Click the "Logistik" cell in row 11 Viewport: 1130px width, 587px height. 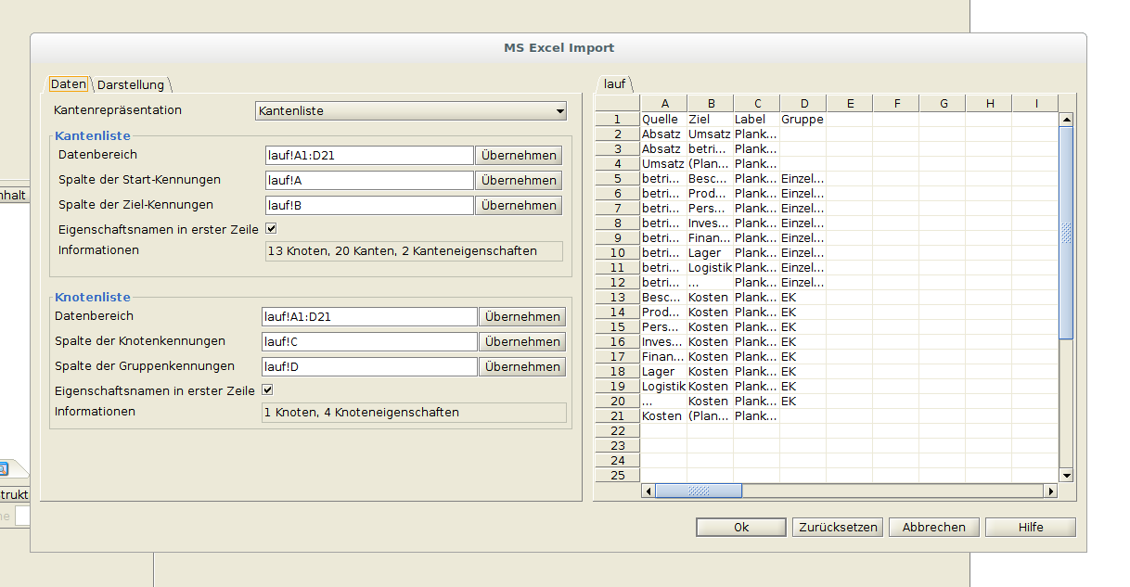tap(711, 267)
